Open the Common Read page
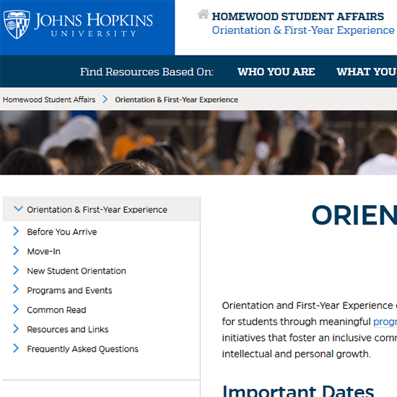 pyautogui.click(x=57, y=310)
